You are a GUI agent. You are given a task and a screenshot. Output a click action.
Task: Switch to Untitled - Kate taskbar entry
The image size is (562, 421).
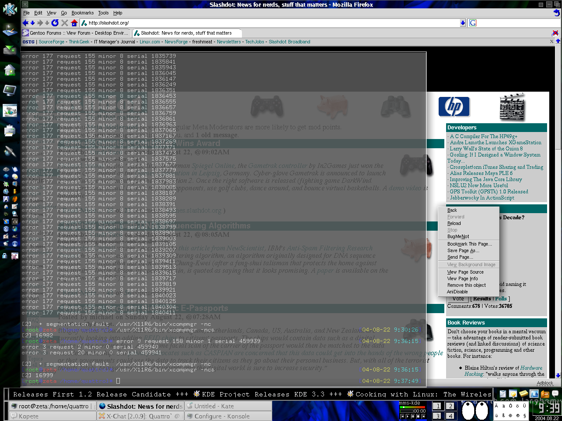[227, 406]
